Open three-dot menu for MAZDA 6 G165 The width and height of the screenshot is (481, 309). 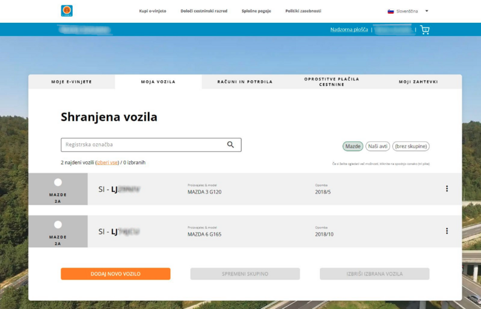tap(447, 231)
